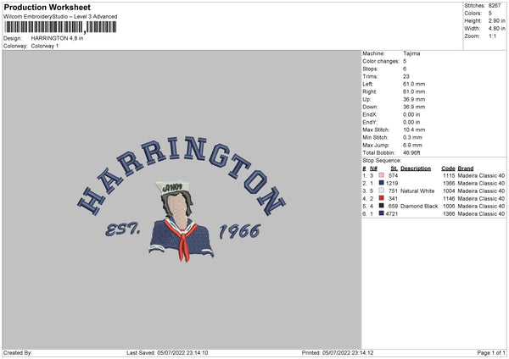This screenshot has height=359, width=509.
Task: Click the arched HARRINGTON lettering in the design
Action: tap(182, 175)
